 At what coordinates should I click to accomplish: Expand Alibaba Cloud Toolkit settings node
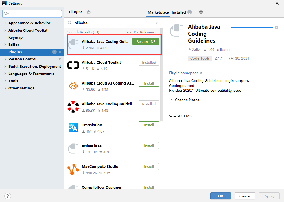[x=5, y=30]
